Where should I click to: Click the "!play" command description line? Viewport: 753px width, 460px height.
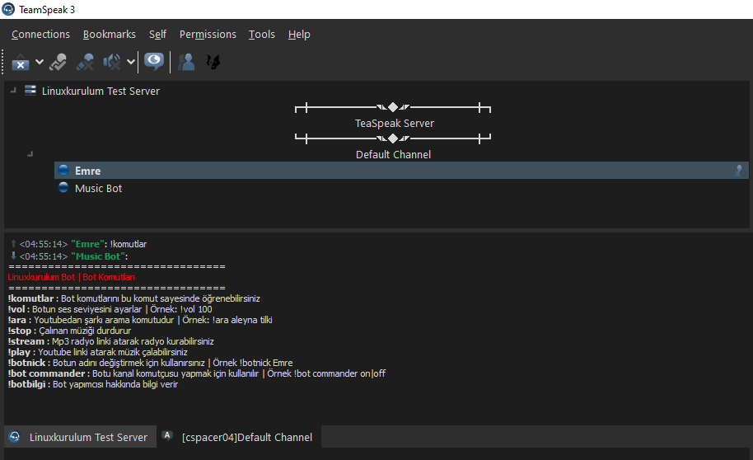97,352
